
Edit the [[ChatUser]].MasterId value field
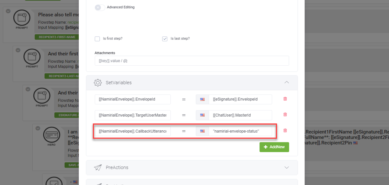pos(240,115)
